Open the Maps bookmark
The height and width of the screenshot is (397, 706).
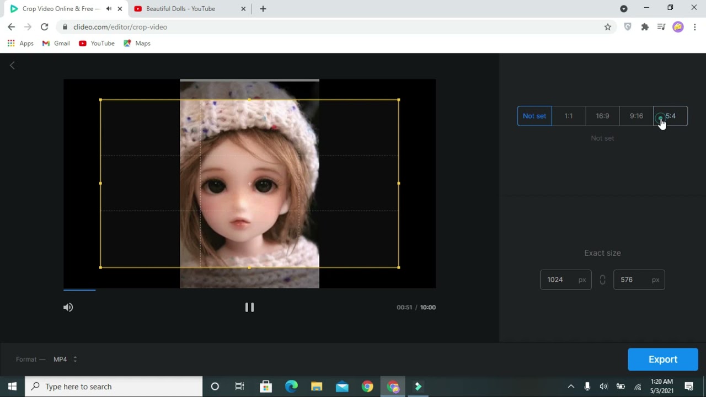coord(137,43)
